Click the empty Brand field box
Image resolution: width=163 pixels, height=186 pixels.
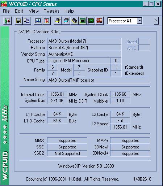click(144, 41)
